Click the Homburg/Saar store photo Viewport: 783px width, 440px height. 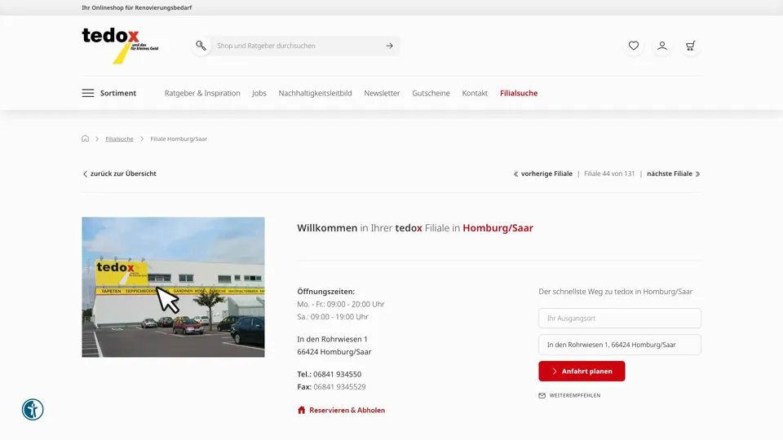[x=173, y=287]
